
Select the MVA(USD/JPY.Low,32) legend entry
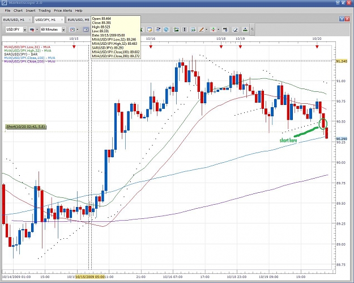27,47
